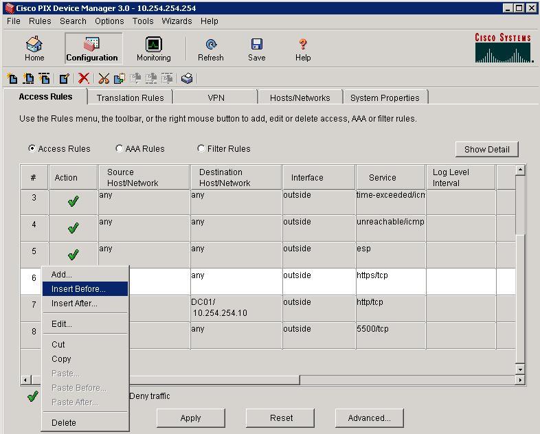The width and height of the screenshot is (540, 434).
Task: Open the Rules menu
Action: point(40,21)
